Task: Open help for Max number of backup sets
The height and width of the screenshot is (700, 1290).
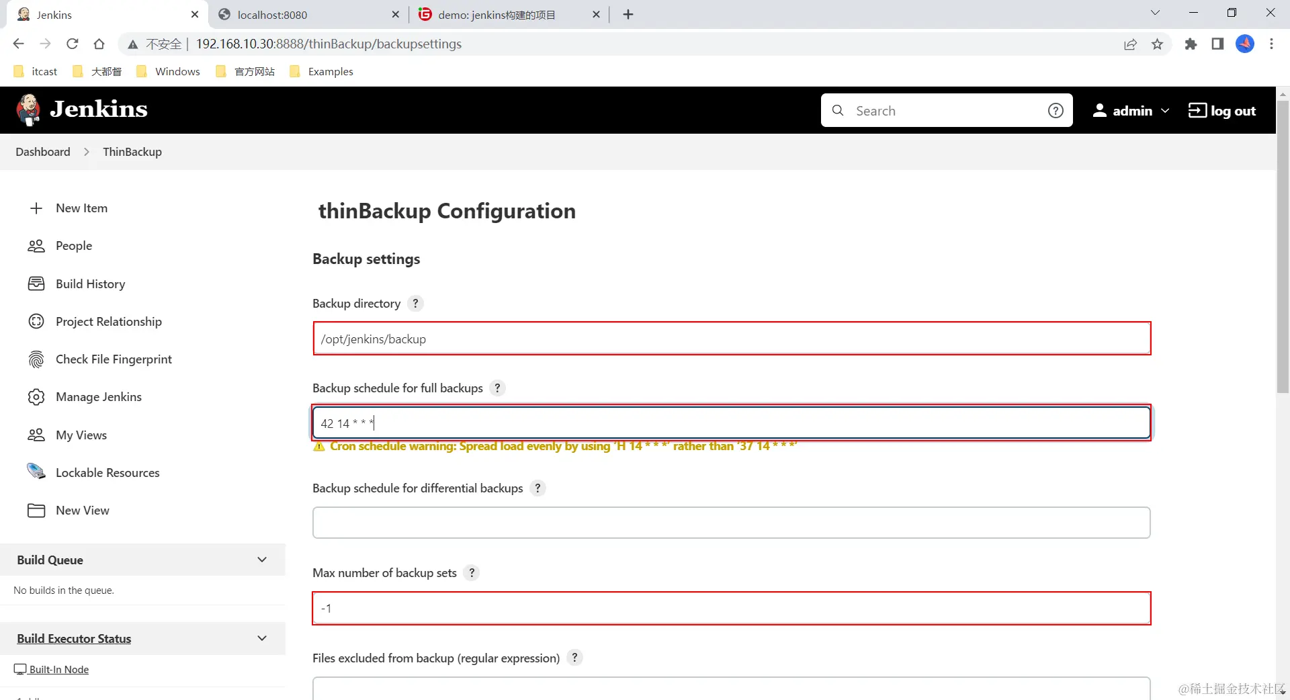Action: coord(472,573)
